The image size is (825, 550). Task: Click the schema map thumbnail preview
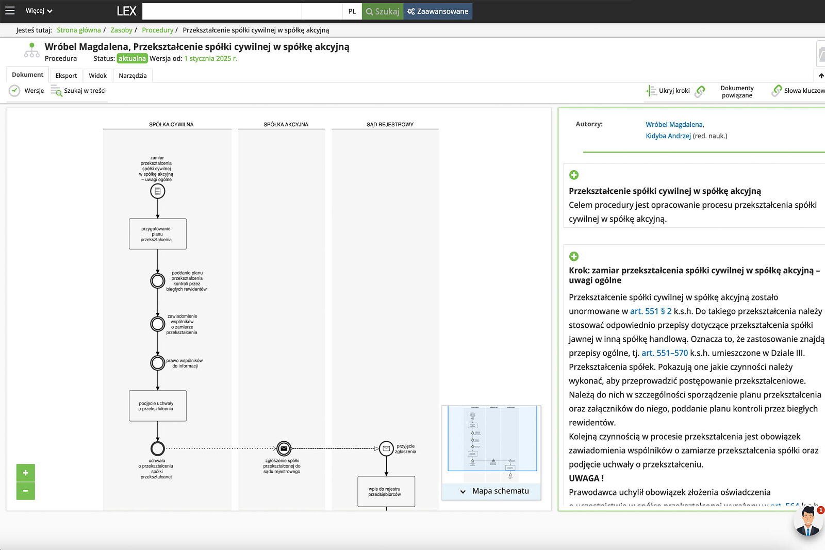[x=491, y=439]
